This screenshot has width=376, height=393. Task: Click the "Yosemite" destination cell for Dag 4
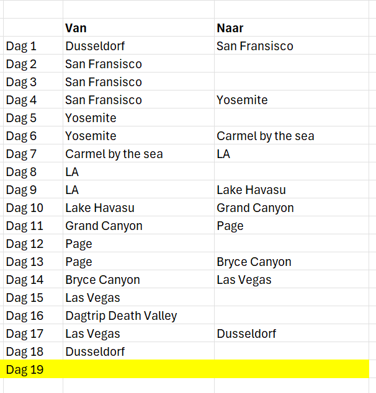click(x=242, y=100)
